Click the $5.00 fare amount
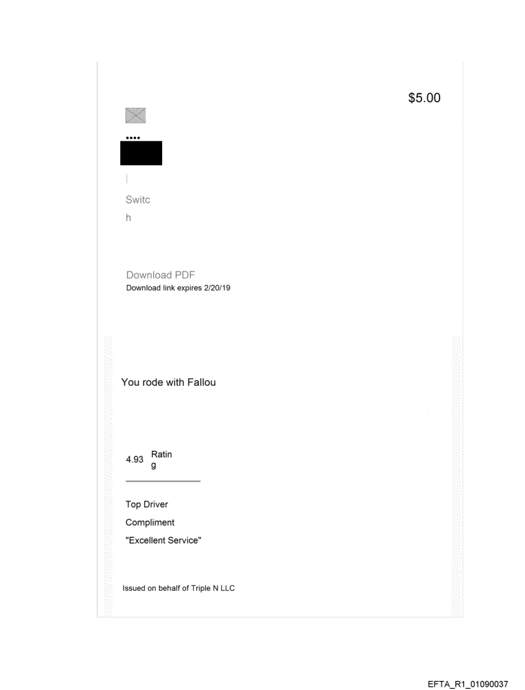Screen dimensions: 525x690 point(424,98)
